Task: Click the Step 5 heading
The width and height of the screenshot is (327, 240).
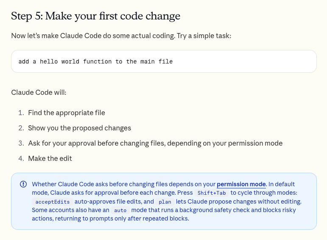Action: point(95,16)
